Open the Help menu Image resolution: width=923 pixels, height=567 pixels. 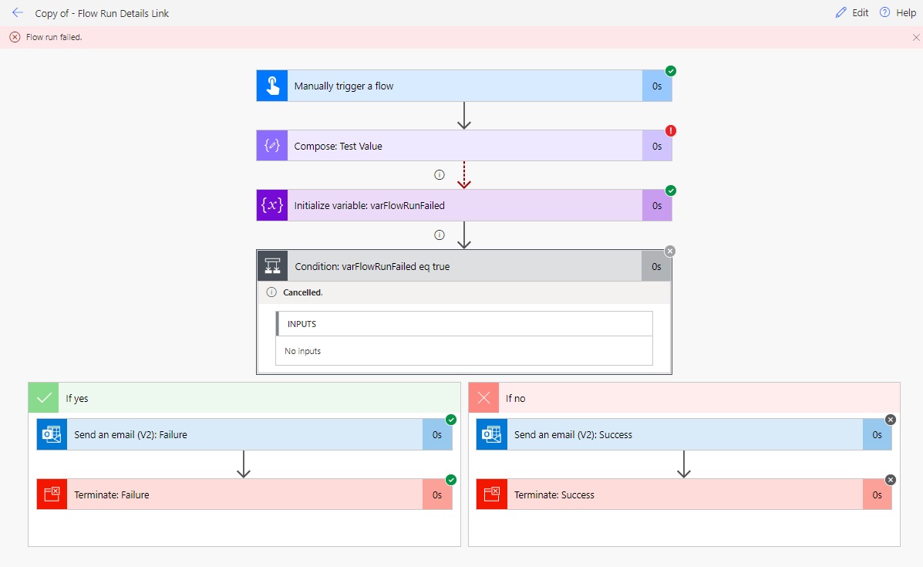tap(898, 13)
